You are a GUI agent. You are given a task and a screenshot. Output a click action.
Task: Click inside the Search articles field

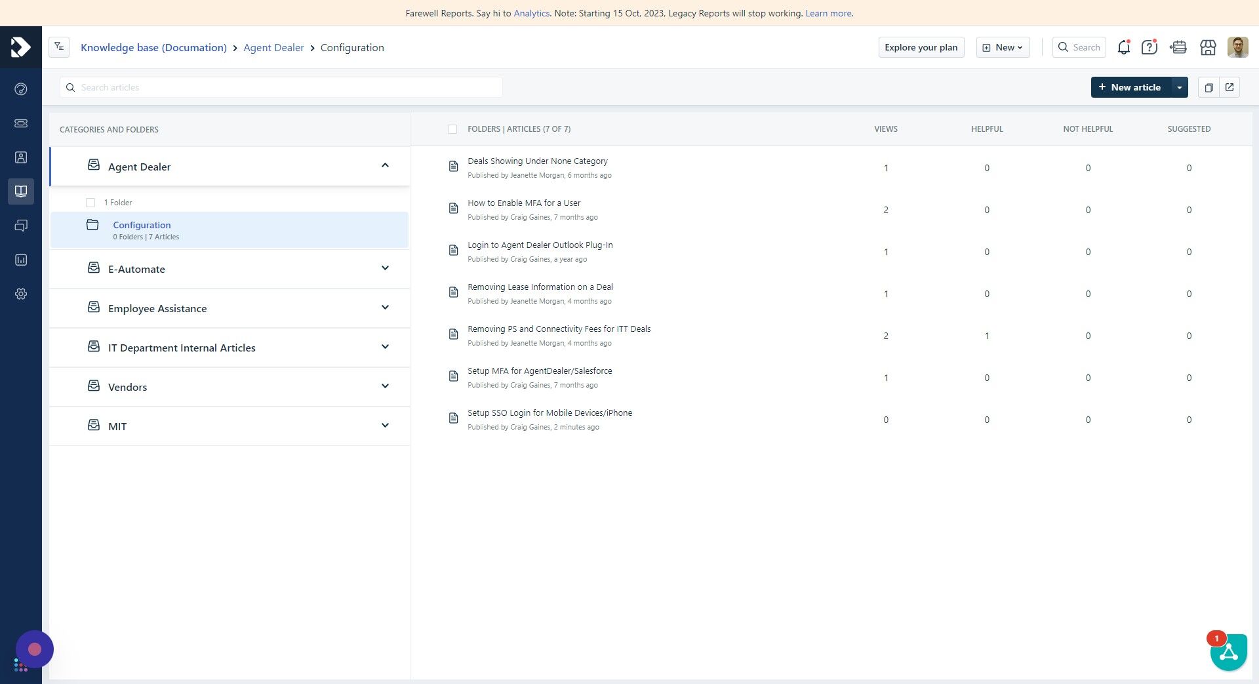281,87
